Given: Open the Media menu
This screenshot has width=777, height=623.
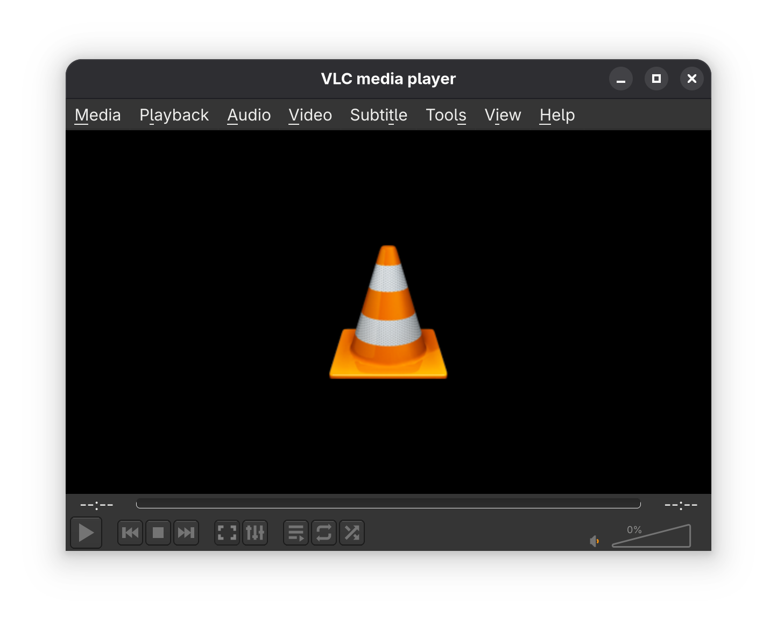Looking at the screenshot, I should [98, 115].
